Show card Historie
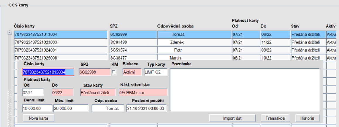 coord(307,118)
